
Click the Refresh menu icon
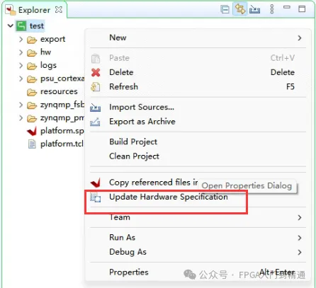coord(96,87)
